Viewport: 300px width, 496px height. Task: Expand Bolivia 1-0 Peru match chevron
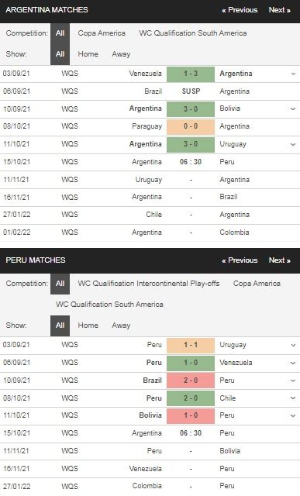click(x=293, y=415)
